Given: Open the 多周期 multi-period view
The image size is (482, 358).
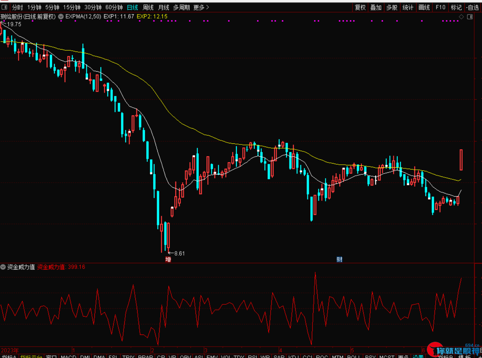Looking at the screenshot, I should (x=182, y=7).
